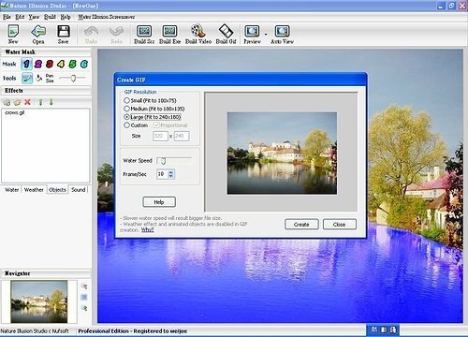Decrease Frame/Sec with the down arrow
This screenshot has width=468, height=337.
170,176
